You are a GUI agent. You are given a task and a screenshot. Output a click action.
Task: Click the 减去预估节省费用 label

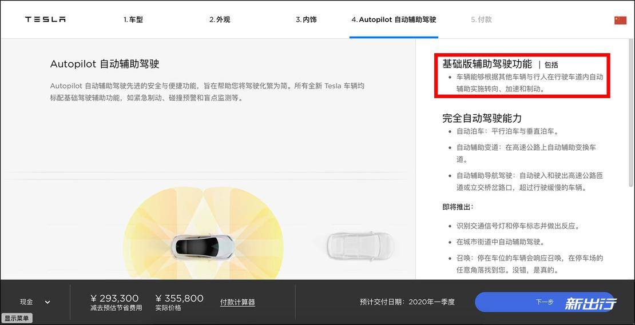pos(116,308)
